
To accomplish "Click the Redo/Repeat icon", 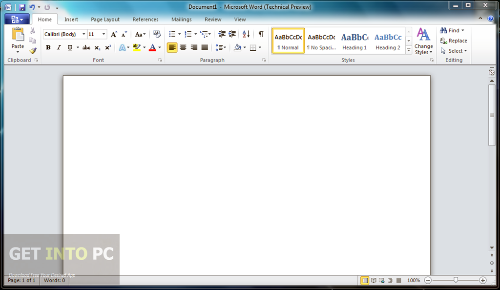I will 47,7.
